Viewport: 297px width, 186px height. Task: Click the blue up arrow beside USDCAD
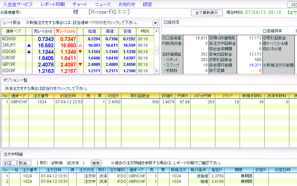(x=29, y=52)
